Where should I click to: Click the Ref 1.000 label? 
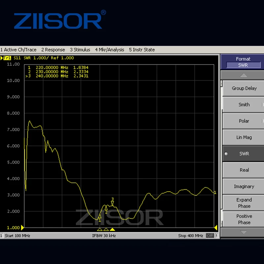coord(62,58)
